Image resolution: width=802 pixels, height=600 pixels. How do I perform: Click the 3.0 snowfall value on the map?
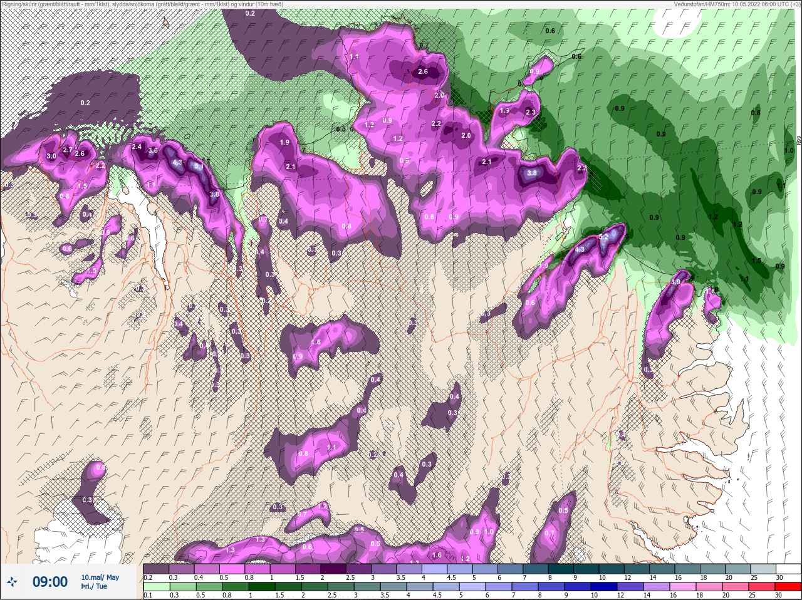coord(51,156)
